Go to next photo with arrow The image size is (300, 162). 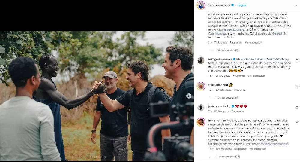189,96
